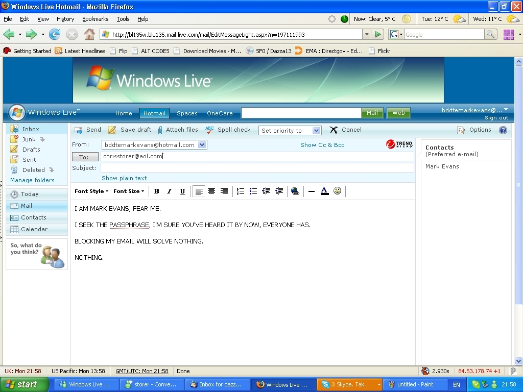Open the Set priority to dropdown

tap(290, 131)
